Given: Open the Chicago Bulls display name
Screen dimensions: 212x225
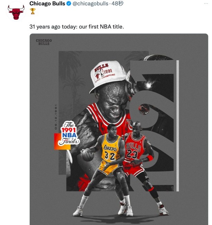Looking at the screenshot, I should (47, 3).
